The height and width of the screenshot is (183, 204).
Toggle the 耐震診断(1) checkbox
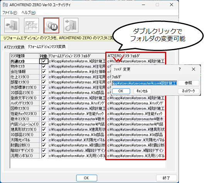tap(44, 145)
